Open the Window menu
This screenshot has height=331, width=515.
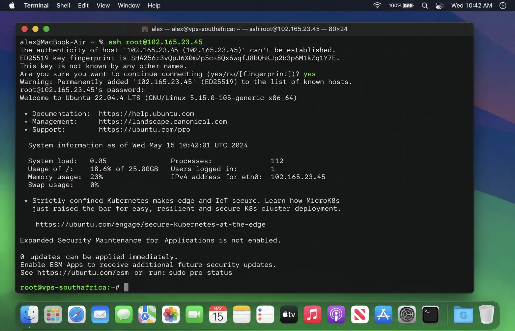[129, 6]
